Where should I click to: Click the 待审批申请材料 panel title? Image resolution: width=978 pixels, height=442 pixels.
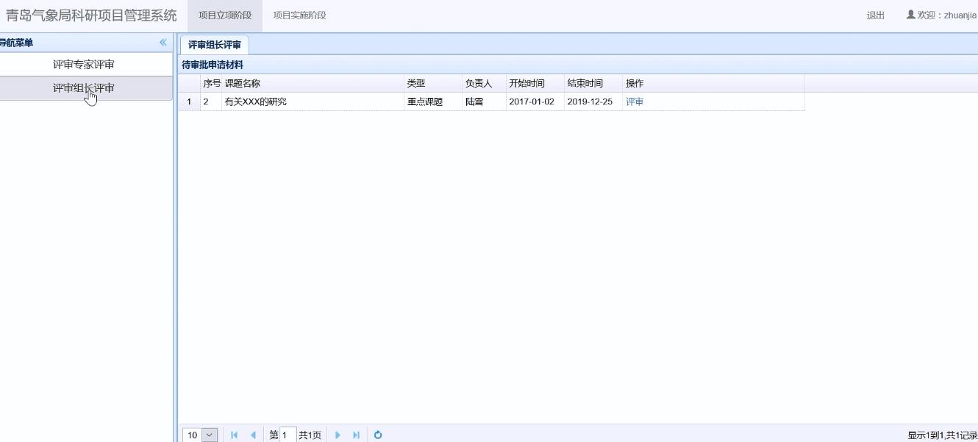click(213, 65)
